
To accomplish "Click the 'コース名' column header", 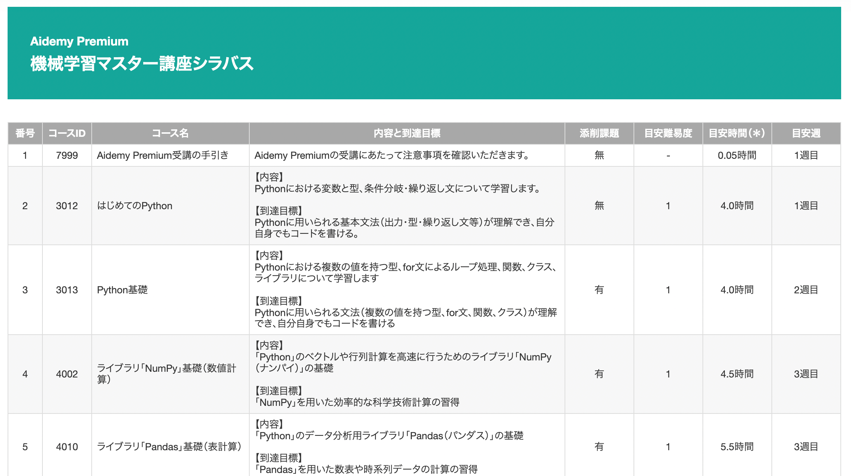I will pos(170,133).
